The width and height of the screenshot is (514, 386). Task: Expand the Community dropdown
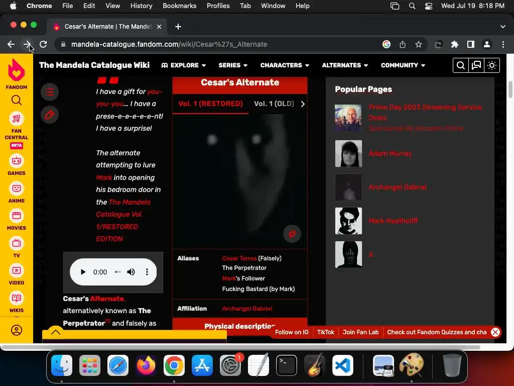403,65
